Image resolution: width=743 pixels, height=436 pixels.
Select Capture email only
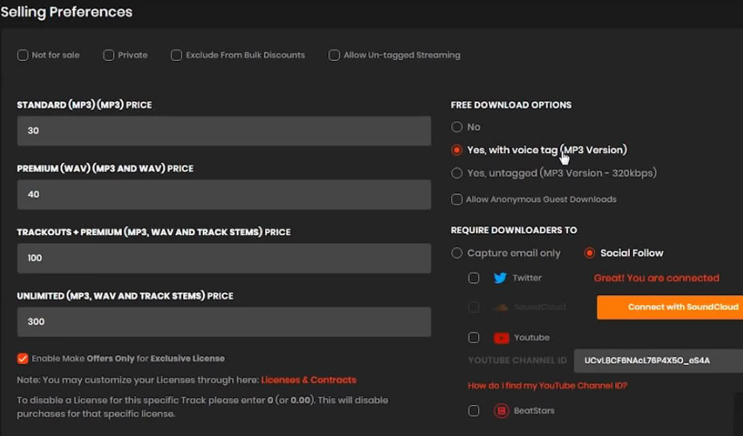click(x=456, y=253)
